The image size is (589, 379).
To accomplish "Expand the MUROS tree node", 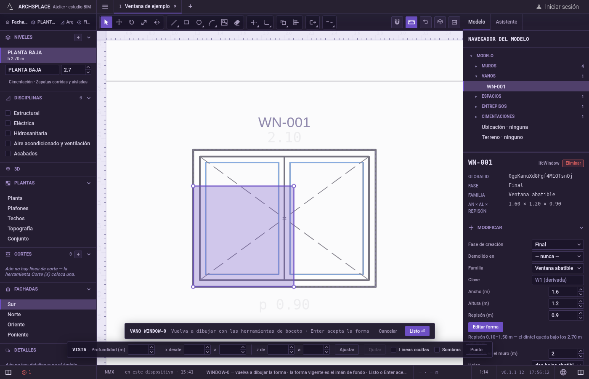I will click(476, 66).
